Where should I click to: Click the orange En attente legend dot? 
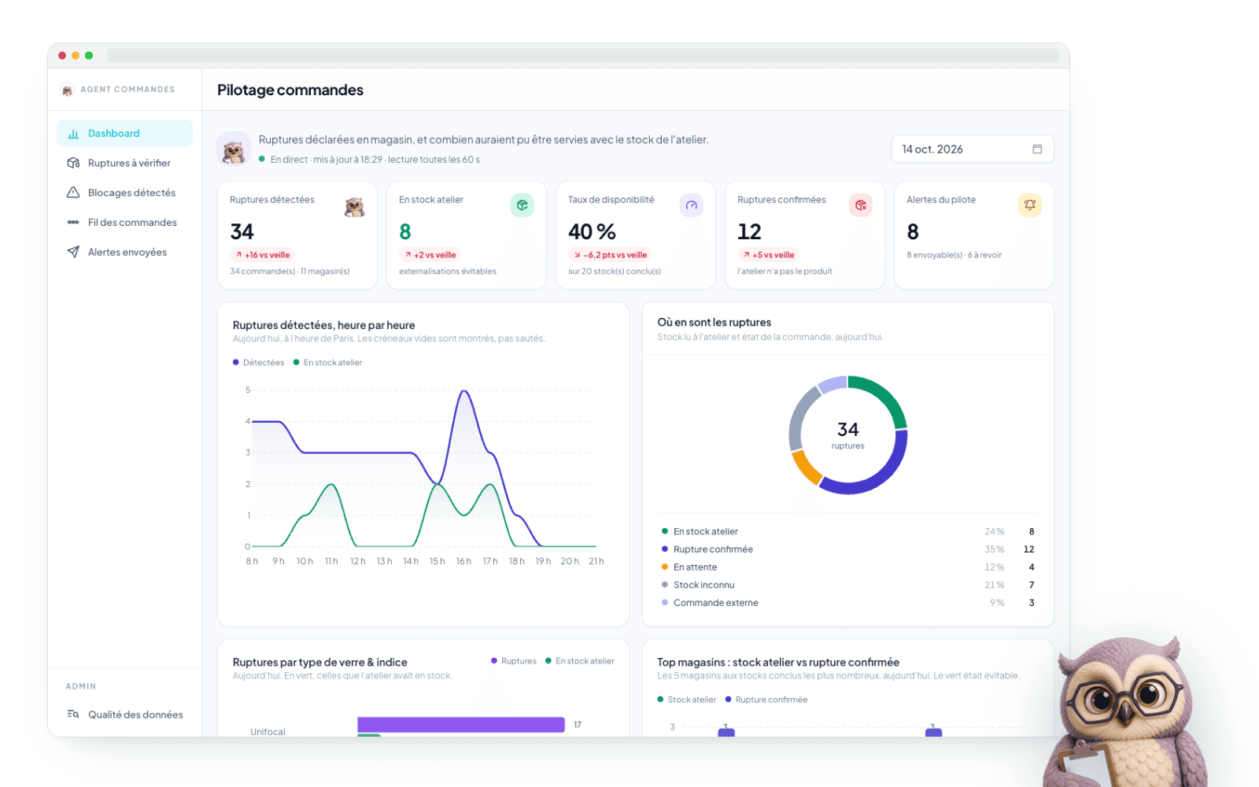click(665, 567)
